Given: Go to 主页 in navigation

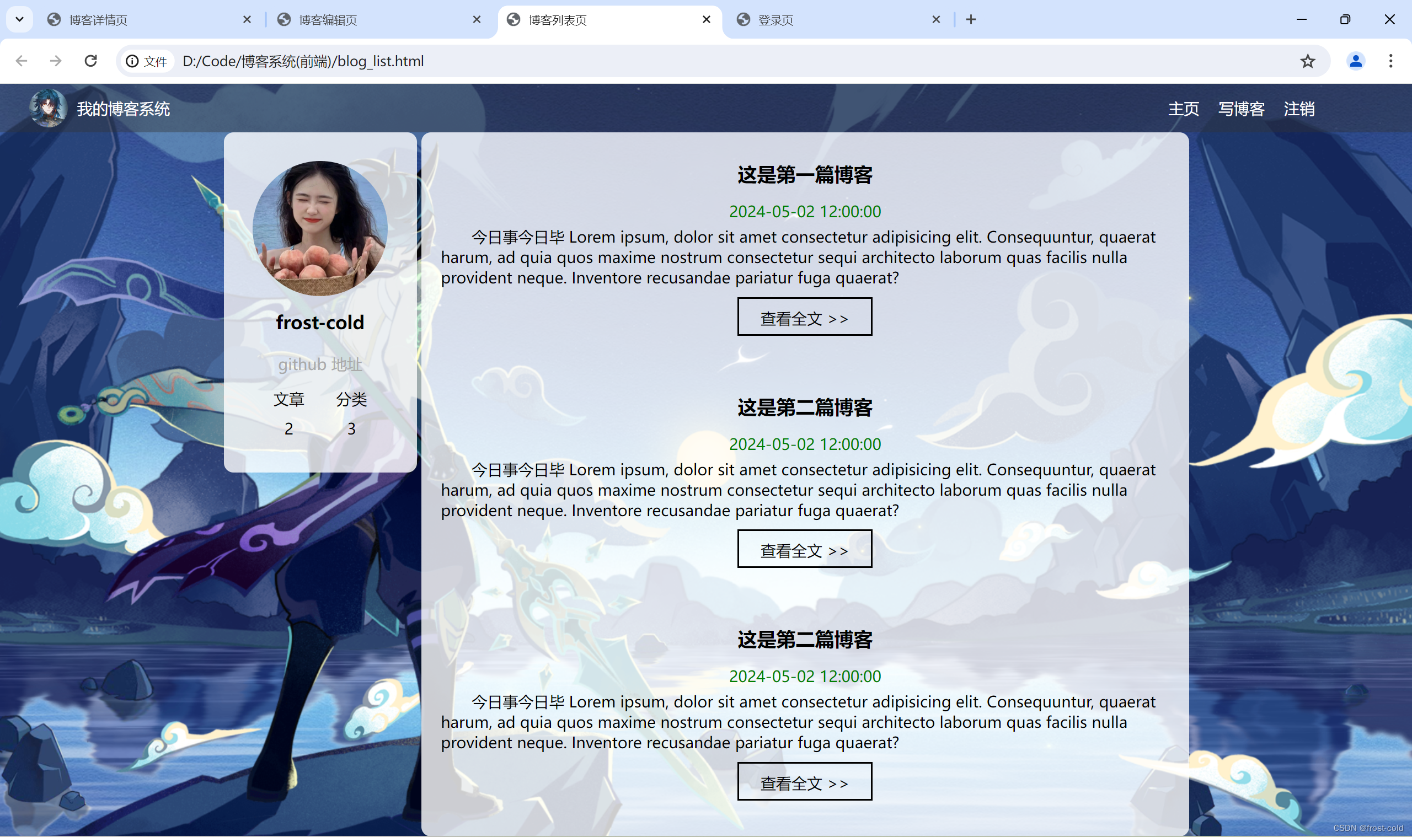Looking at the screenshot, I should click(1184, 109).
